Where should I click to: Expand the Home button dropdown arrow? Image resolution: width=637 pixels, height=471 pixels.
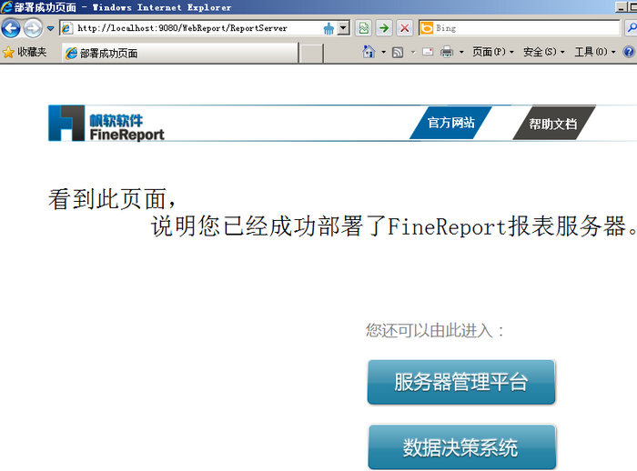click(383, 52)
